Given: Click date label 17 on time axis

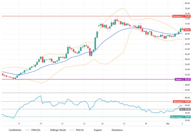Looking at the screenshot, I should (19, 124).
